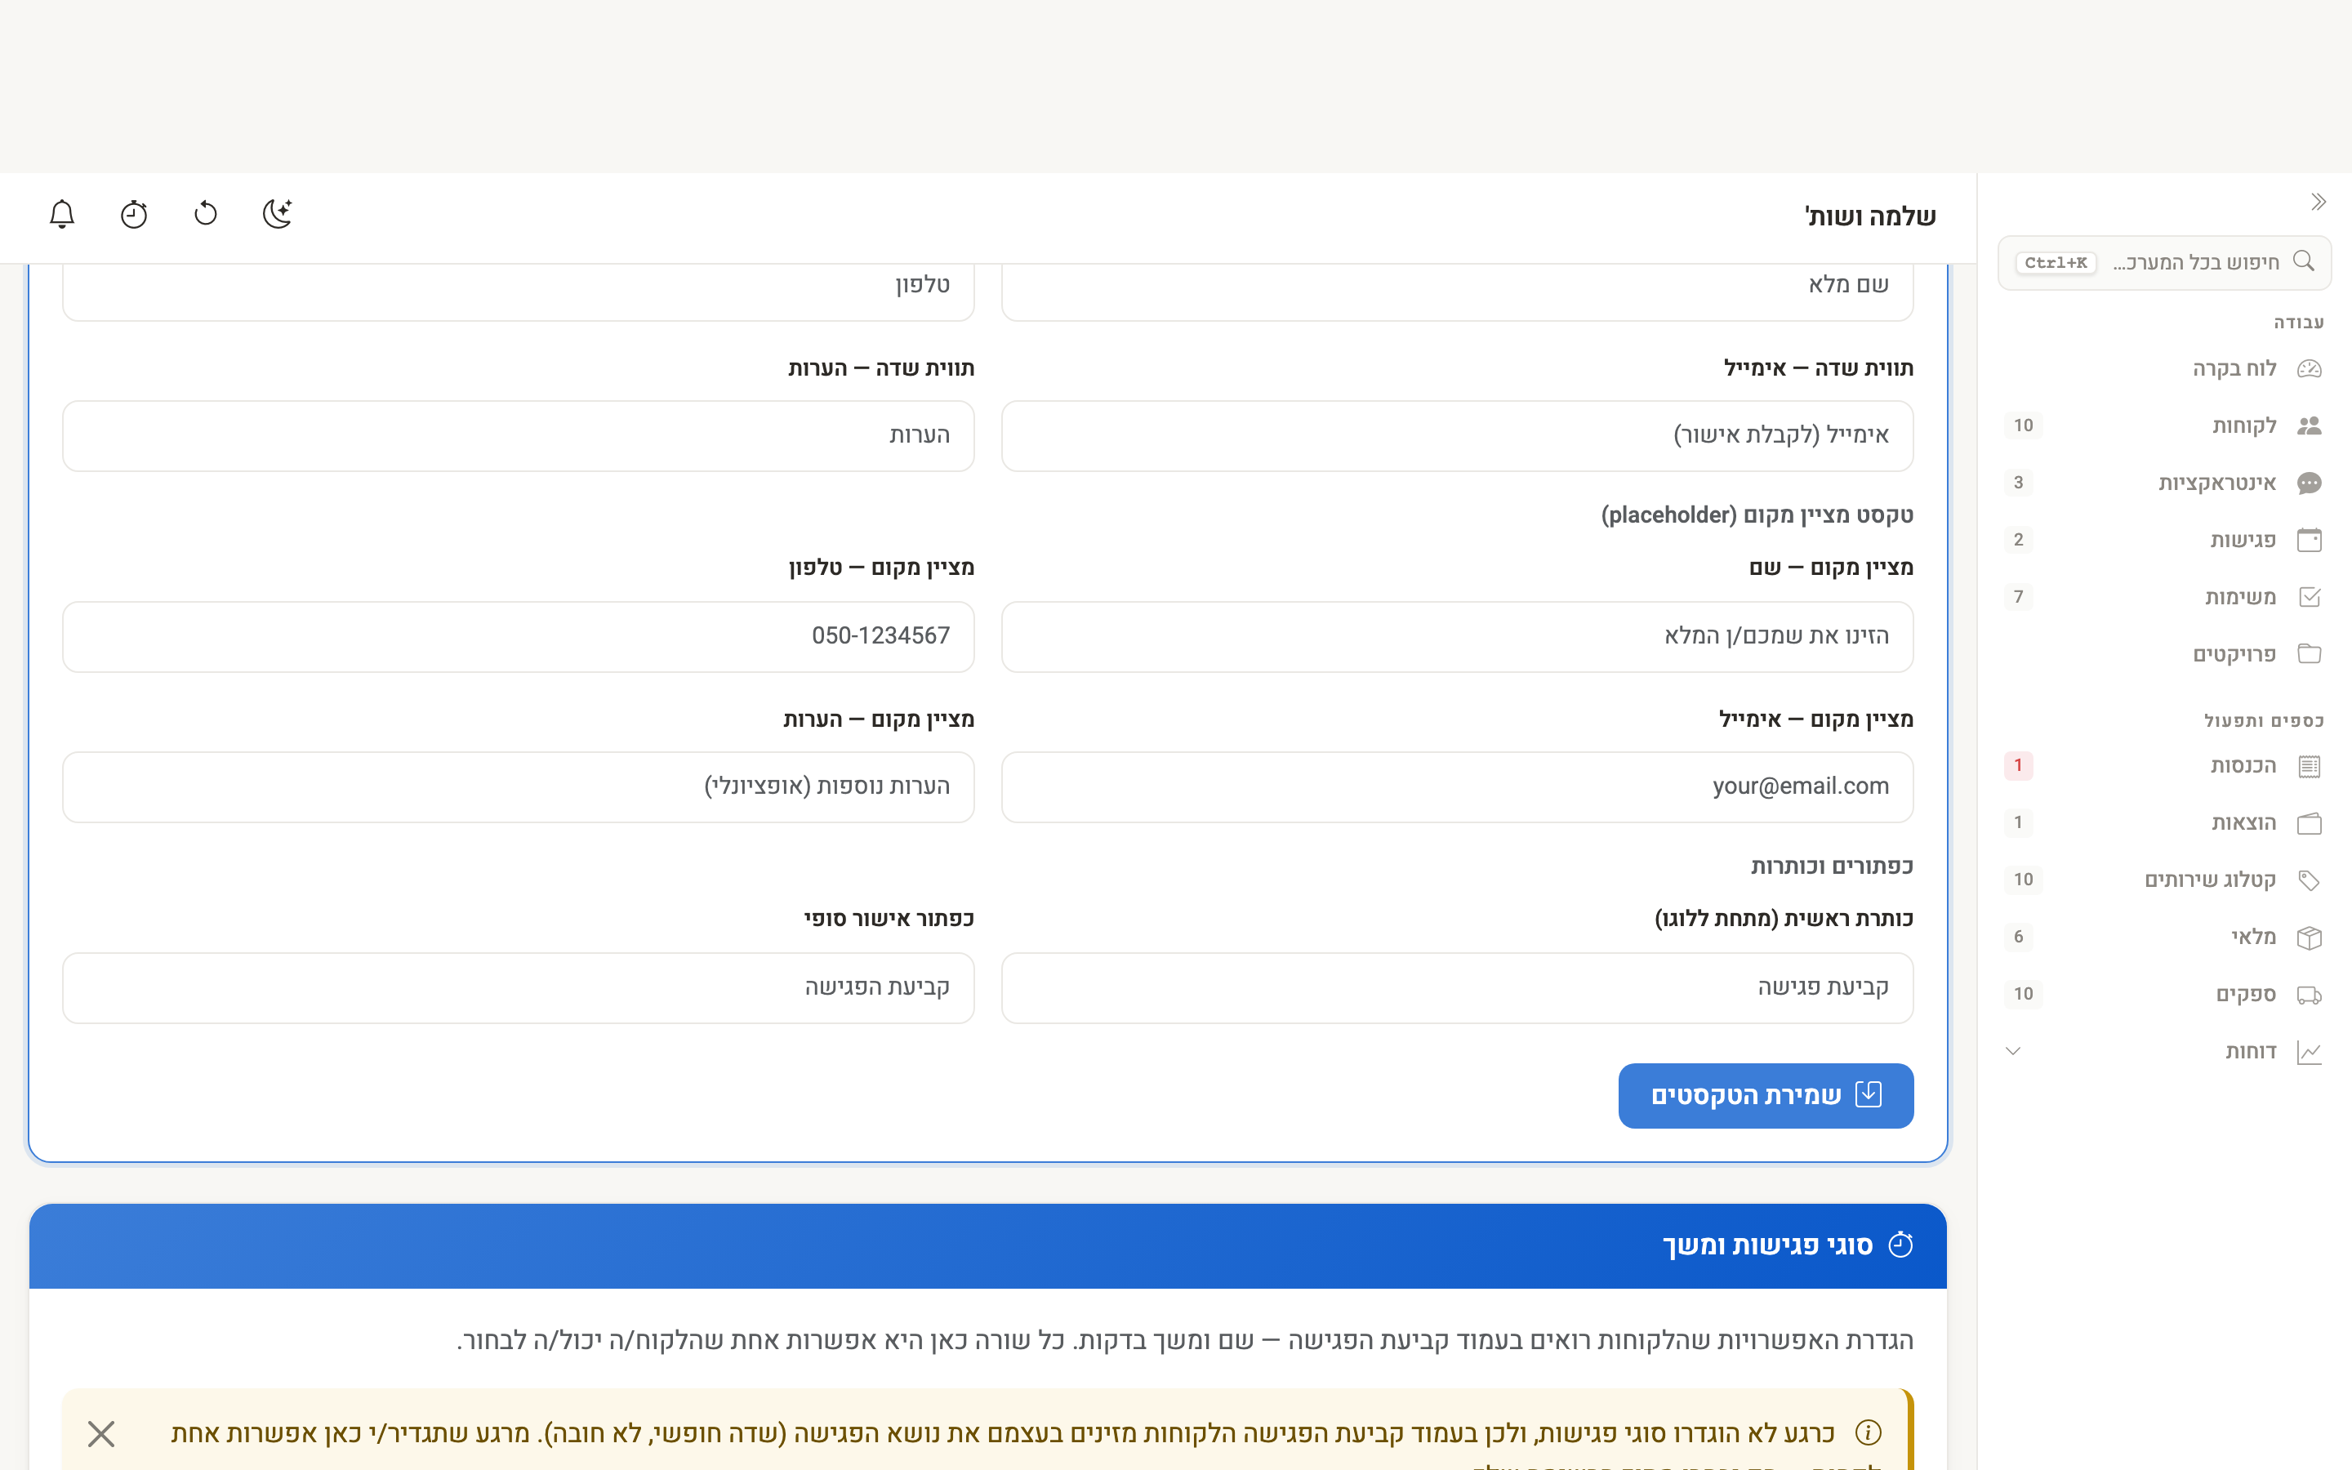Edit the הערות נוספות (אופציונלי) field
Screen dimensions: 2352x1470
518,786
